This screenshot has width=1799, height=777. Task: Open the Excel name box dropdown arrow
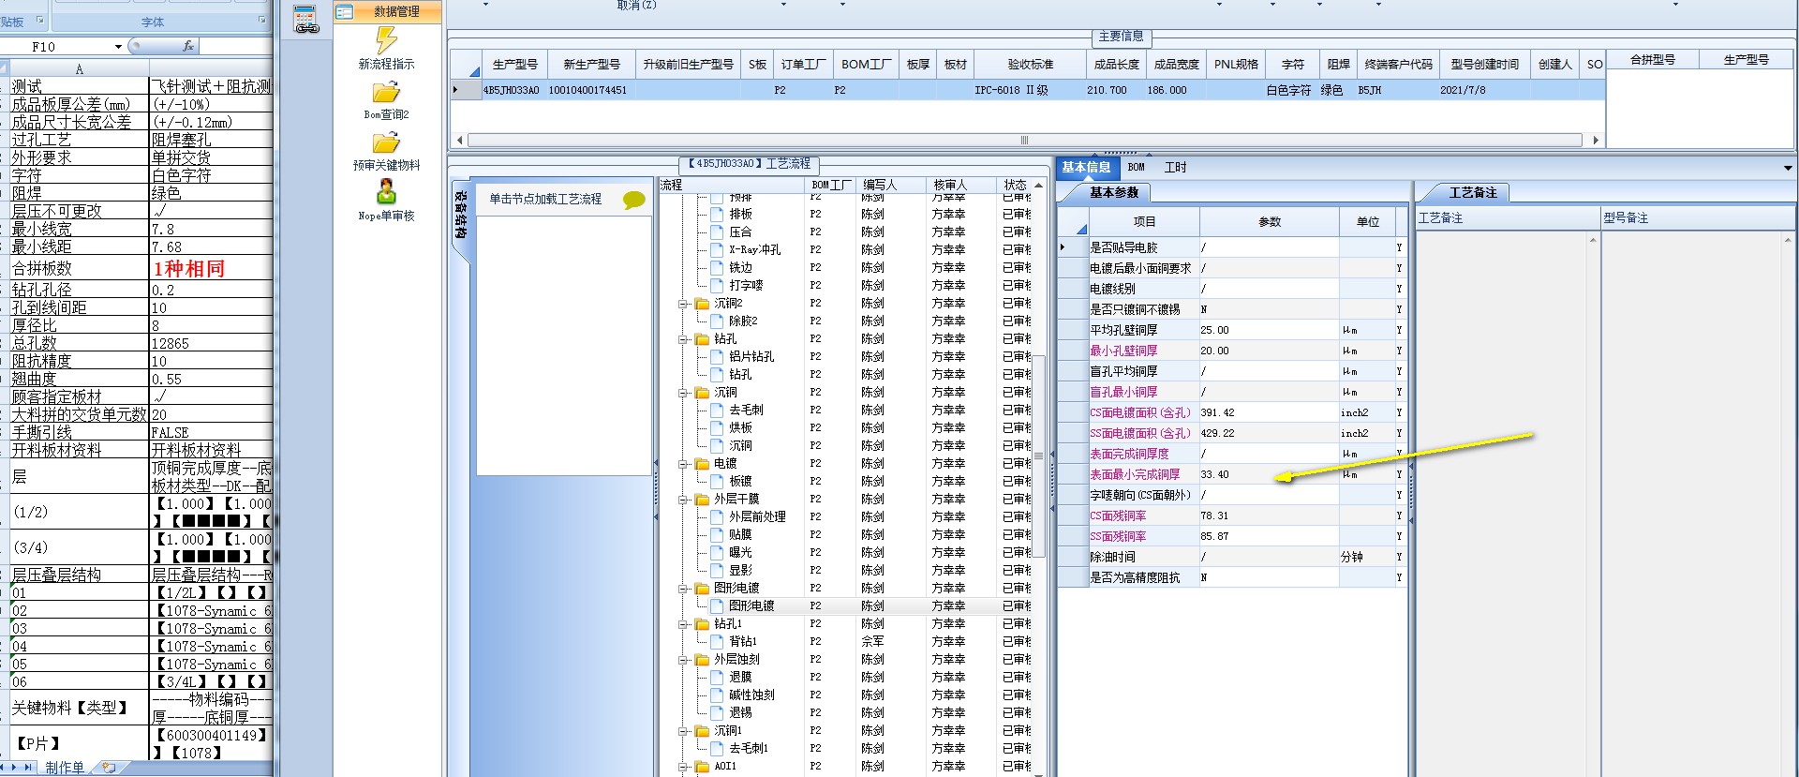[x=118, y=47]
